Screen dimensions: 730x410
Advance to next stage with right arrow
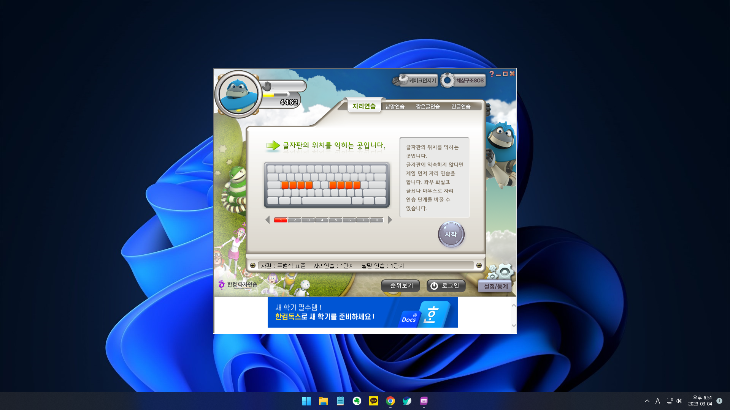[x=390, y=220]
